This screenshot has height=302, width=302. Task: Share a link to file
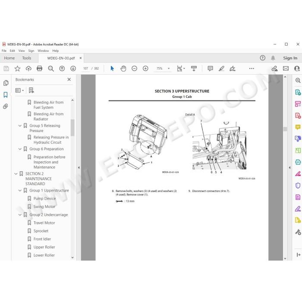pos(274,68)
